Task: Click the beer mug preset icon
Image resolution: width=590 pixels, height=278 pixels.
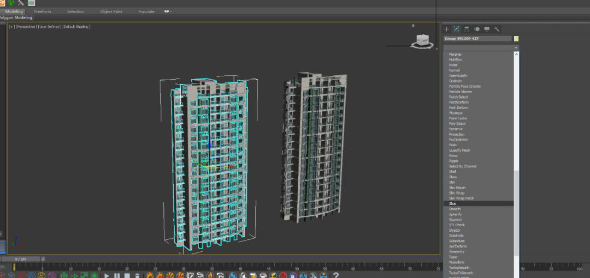Action: (x=252, y=276)
